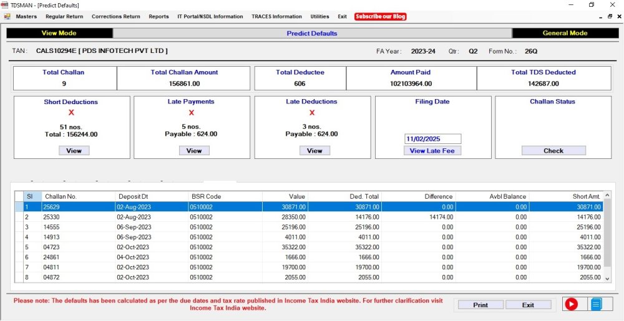Minimize the inner child window

600,17
